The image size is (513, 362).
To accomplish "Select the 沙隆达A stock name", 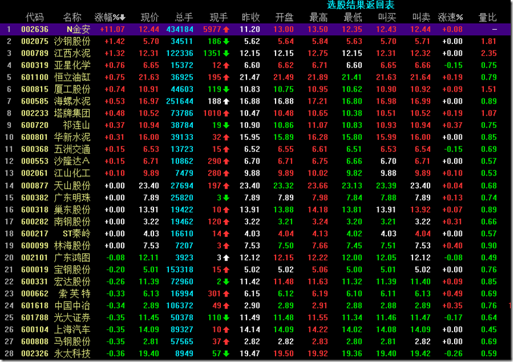I will pos(72,161).
